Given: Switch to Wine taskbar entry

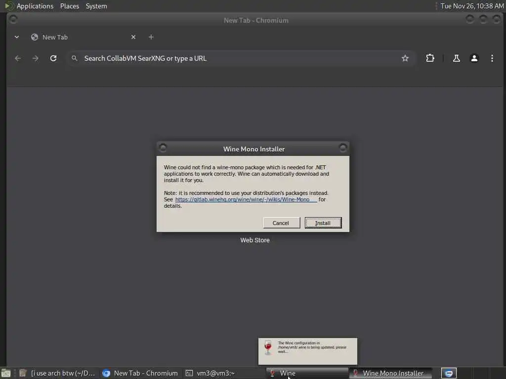Looking at the screenshot, I should coord(306,373).
